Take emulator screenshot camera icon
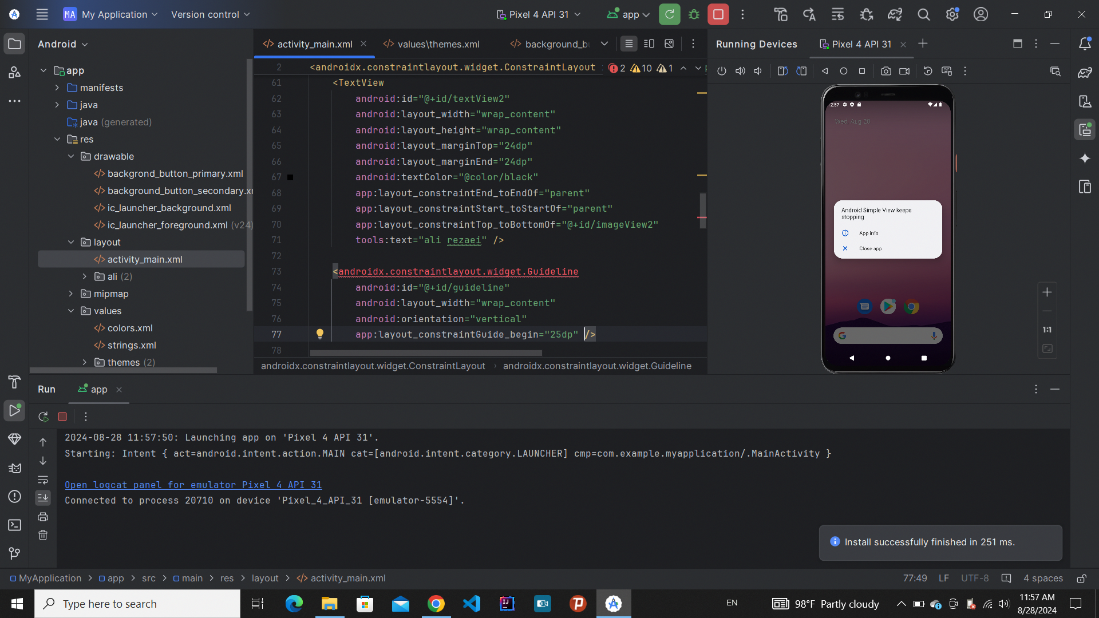Image resolution: width=1099 pixels, height=618 pixels. 885,71
